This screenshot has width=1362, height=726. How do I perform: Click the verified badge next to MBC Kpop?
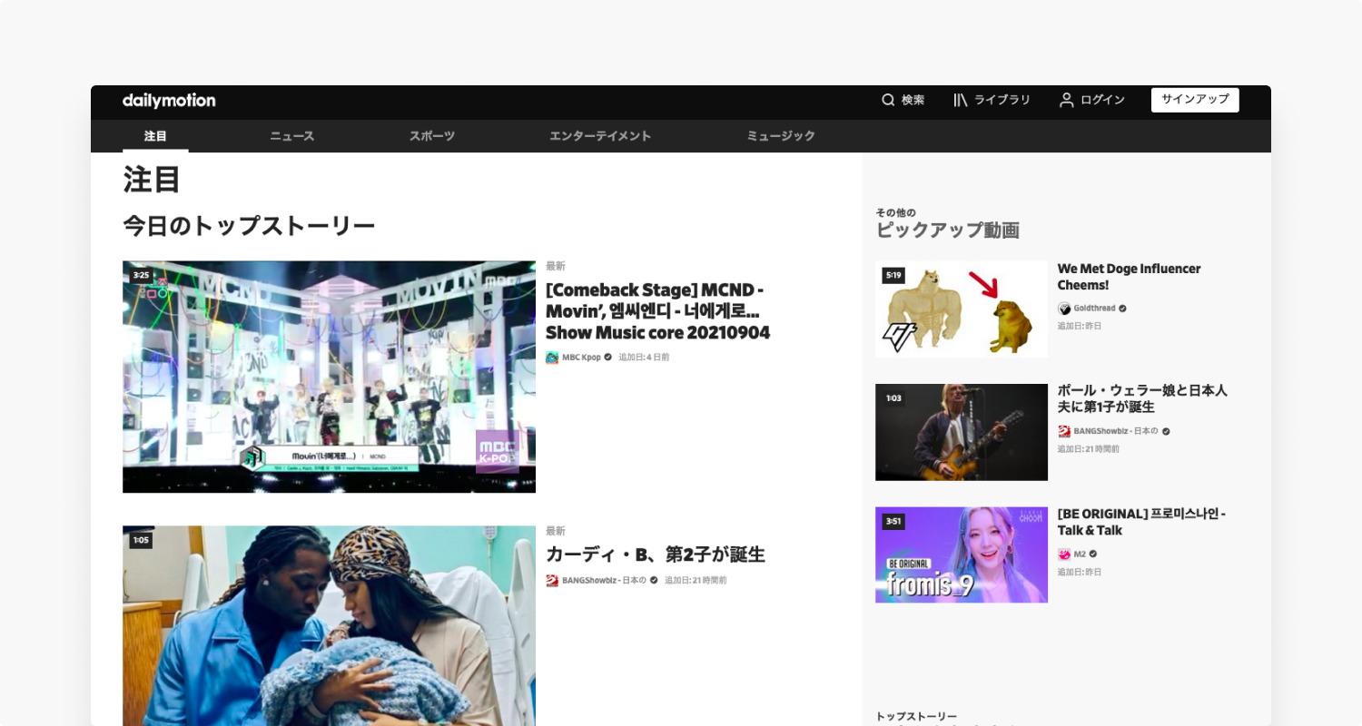608,358
